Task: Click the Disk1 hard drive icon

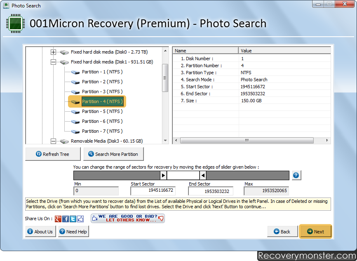Action: pyautogui.click(x=64, y=62)
